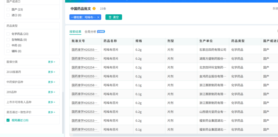Click the 清空 button to clear filters
Image resolution: width=278 pixels, height=137 pixels.
click(x=114, y=17)
